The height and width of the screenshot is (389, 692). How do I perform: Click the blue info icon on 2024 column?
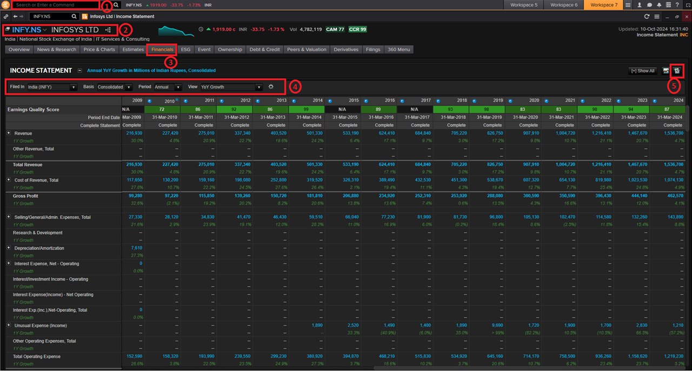(x=654, y=101)
